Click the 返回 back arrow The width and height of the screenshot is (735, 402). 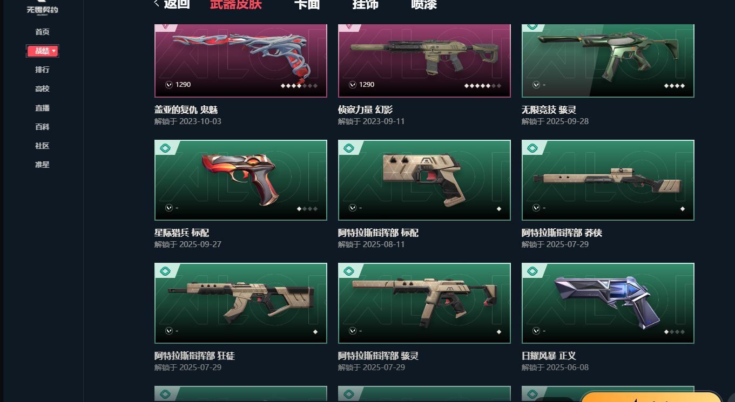click(x=157, y=4)
